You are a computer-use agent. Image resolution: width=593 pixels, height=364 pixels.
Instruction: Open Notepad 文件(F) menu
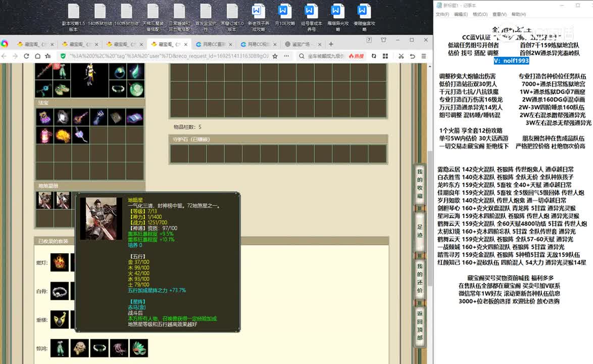[442, 14]
